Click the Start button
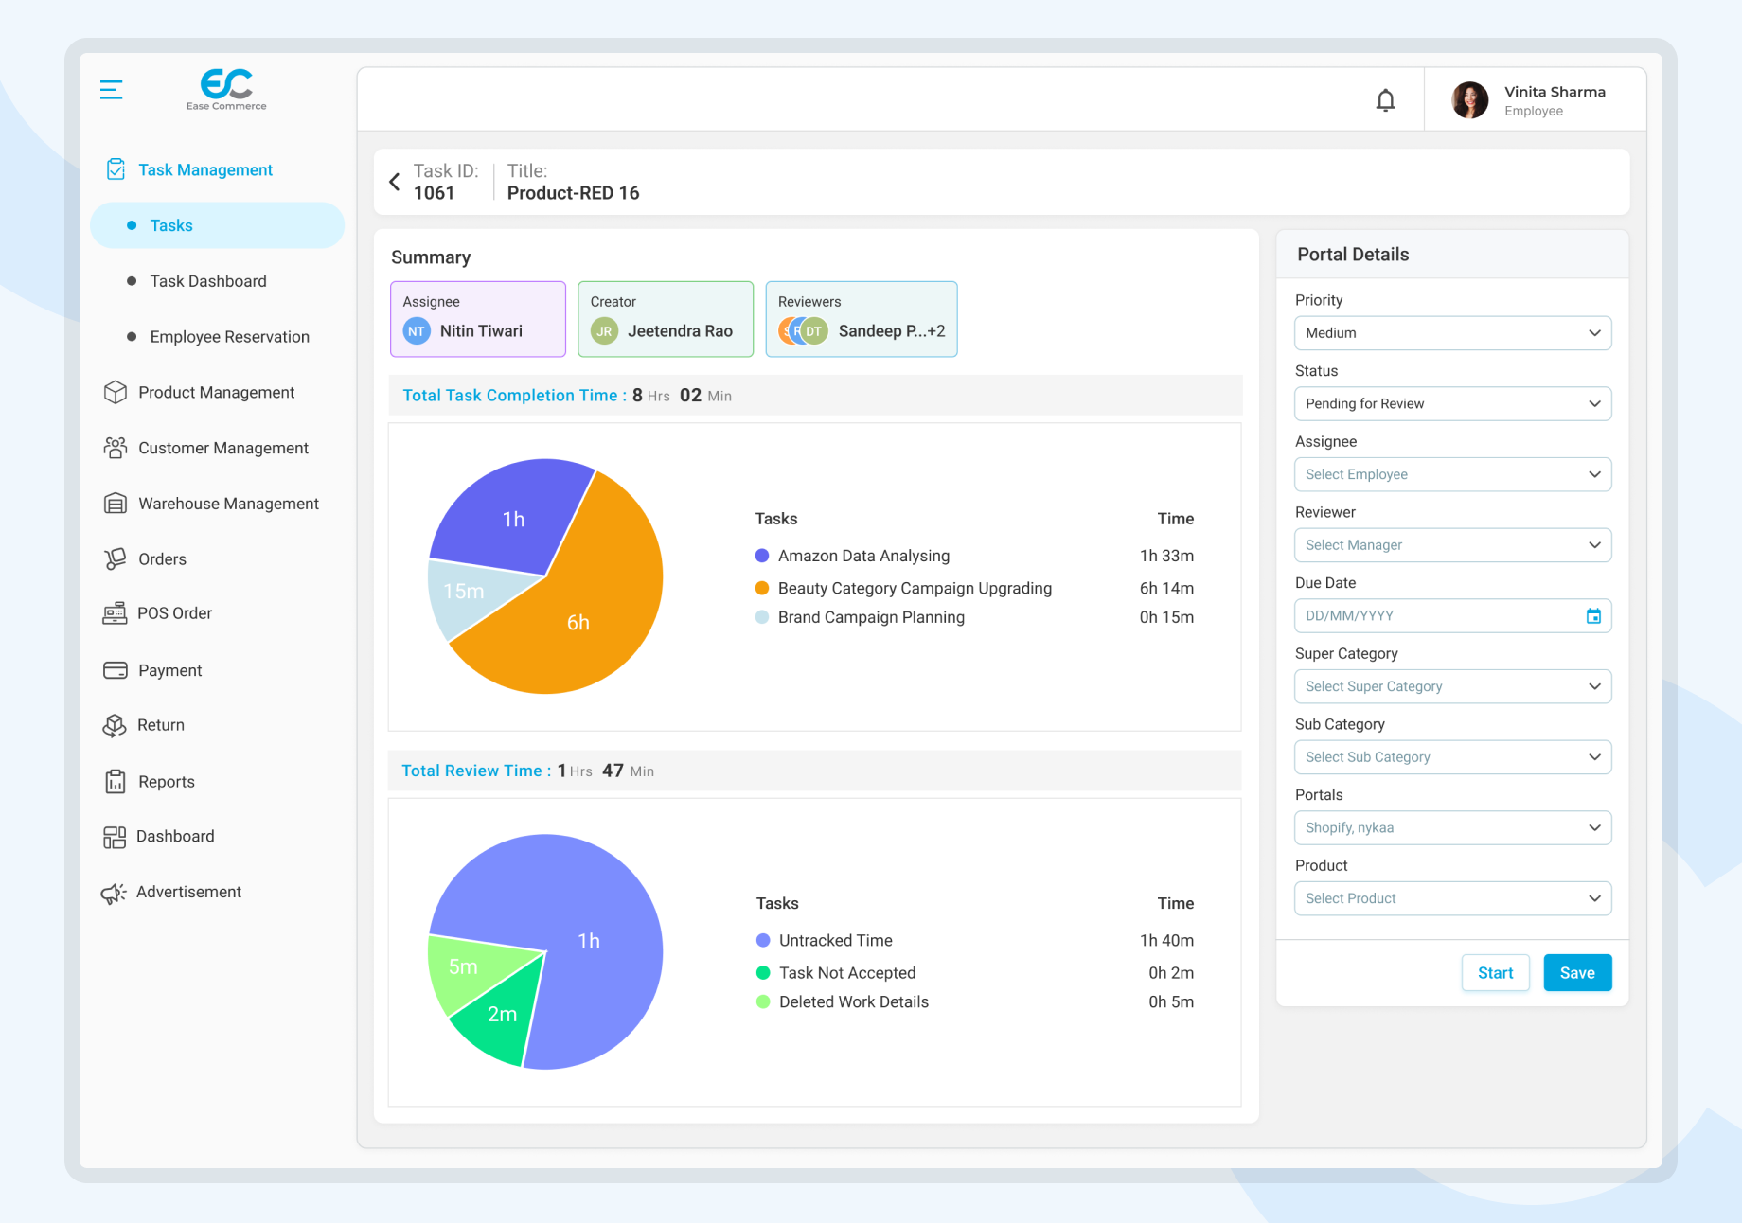The image size is (1742, 1223). pyautogui.click(x=1495, y=973)
